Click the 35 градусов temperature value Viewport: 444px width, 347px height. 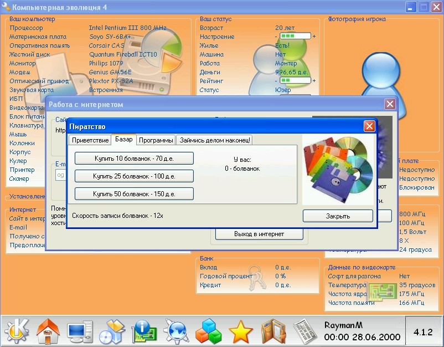coord(417,285)
